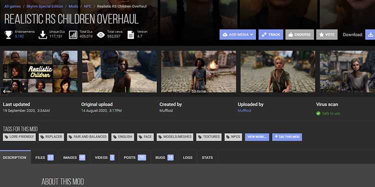Image resolution: width=375 pixels, height=187 pixels.
Task: Select the Textures tag
Action: click(x=209, y=137)
